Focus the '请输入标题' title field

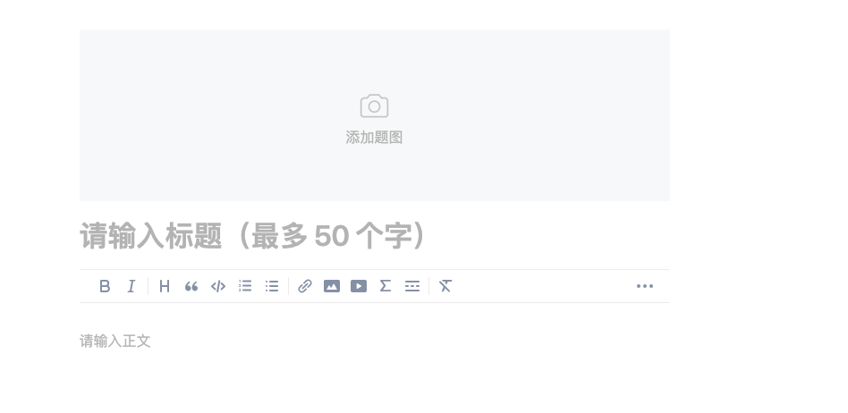coord(374,236)
